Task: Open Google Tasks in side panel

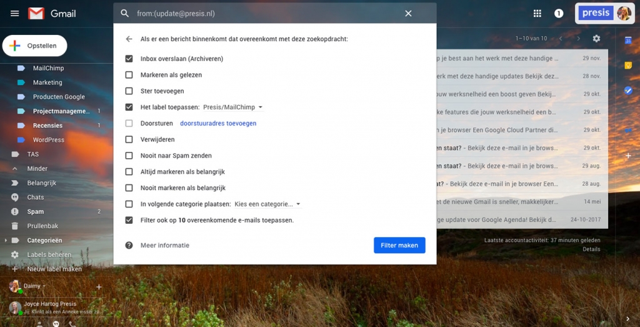Action: coord(628,90)
